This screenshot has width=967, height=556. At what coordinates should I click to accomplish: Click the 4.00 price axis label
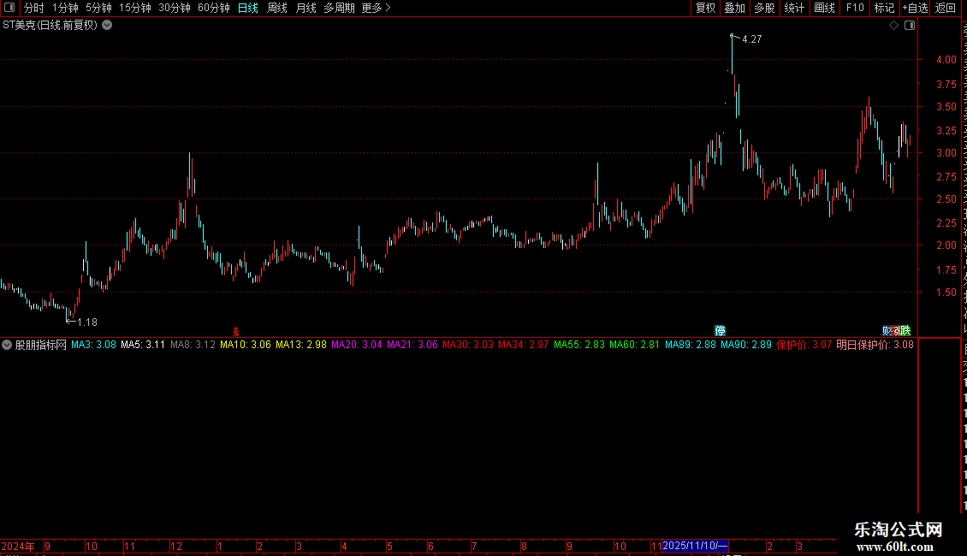946,60
